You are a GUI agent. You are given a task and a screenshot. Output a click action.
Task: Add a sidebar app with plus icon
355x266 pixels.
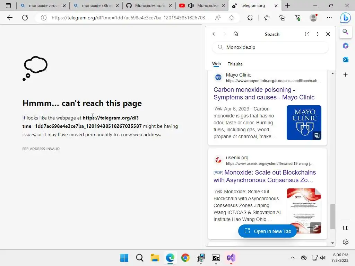(x=346, y=75)
